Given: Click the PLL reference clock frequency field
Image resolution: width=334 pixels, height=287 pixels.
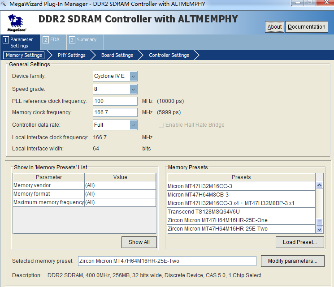Looking at the screenshot, I should coord(115,101).
